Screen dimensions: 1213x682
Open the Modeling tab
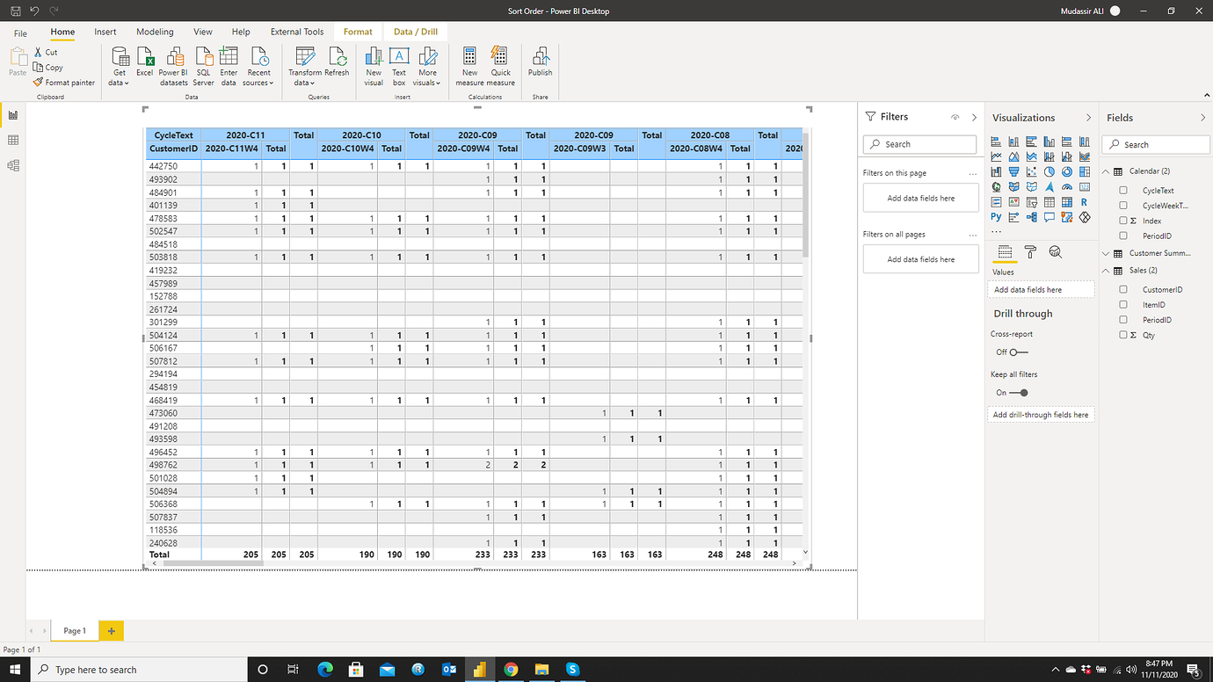click(x=155, y=32)
